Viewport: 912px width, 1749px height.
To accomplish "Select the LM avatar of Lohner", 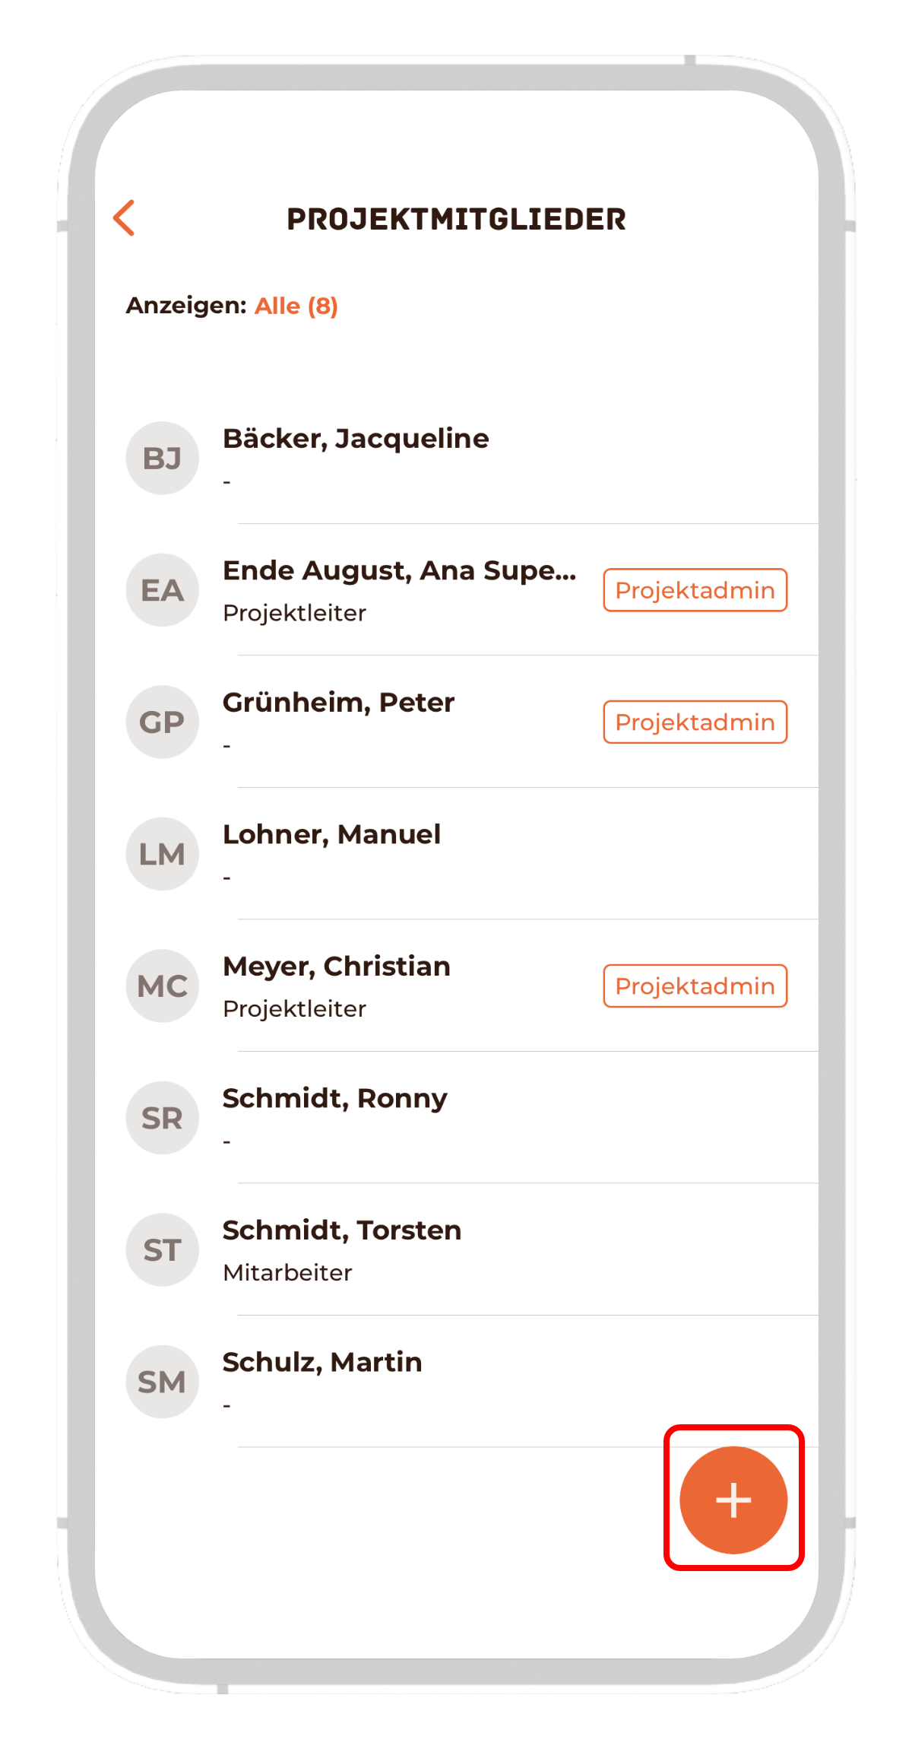I will coord(162,854).
